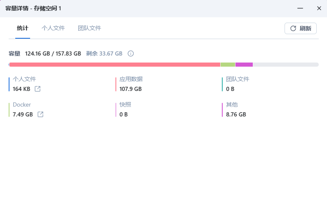Click the 刷新 refresh button
This screenshot has height=209, width=327.
click(300, 28)
